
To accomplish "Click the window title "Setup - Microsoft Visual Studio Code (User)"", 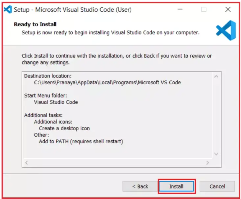I will coord(73,10).
